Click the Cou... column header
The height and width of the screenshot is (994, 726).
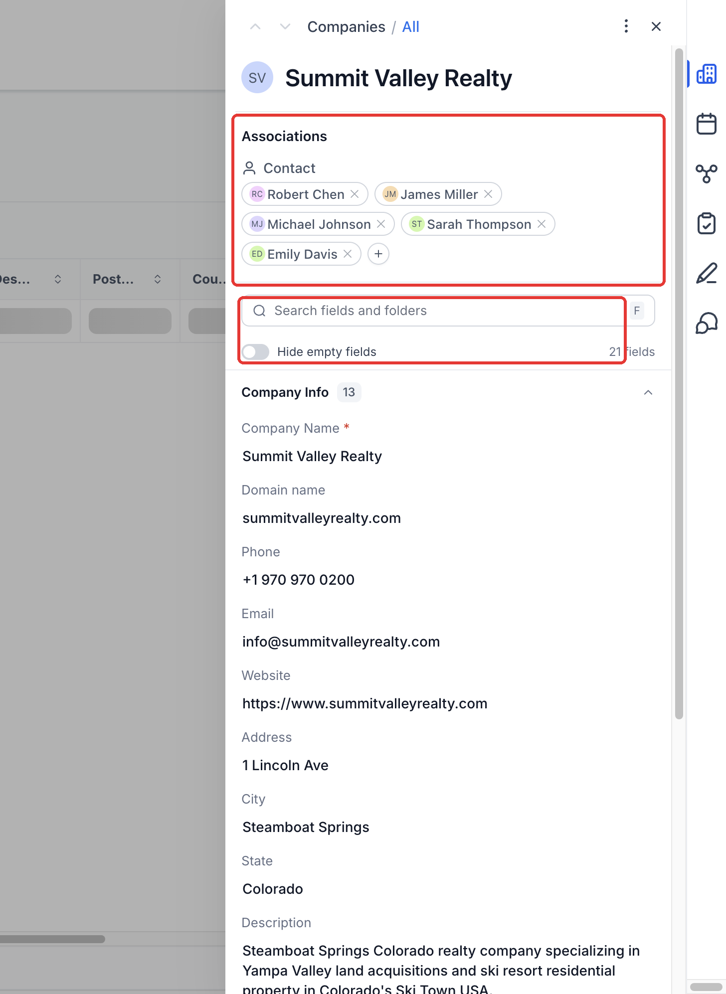tap(208, 279)
